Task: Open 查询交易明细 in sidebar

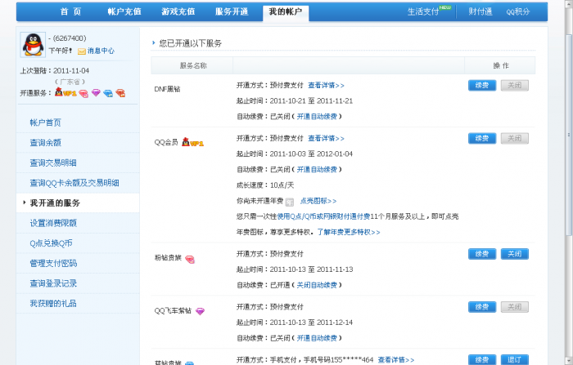Action: coord(53,162)
